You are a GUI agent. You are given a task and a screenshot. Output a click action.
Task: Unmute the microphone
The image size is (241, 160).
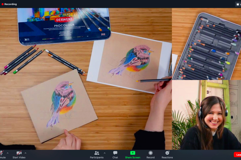click(2, 153)
